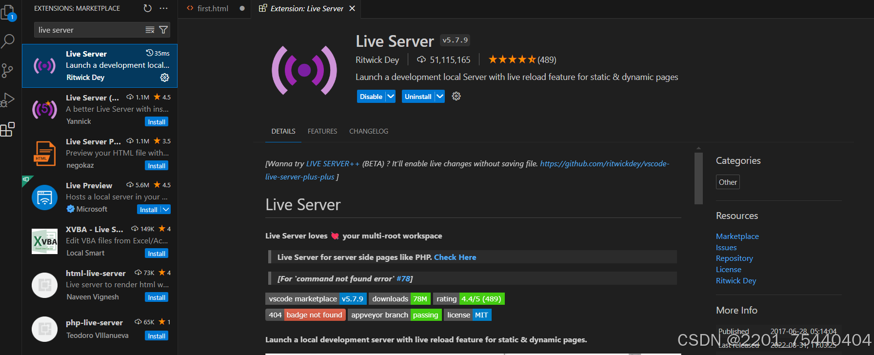Click the Live Server extension logo
The height and width of the screenshot is (355, 874).
[304, 70]
